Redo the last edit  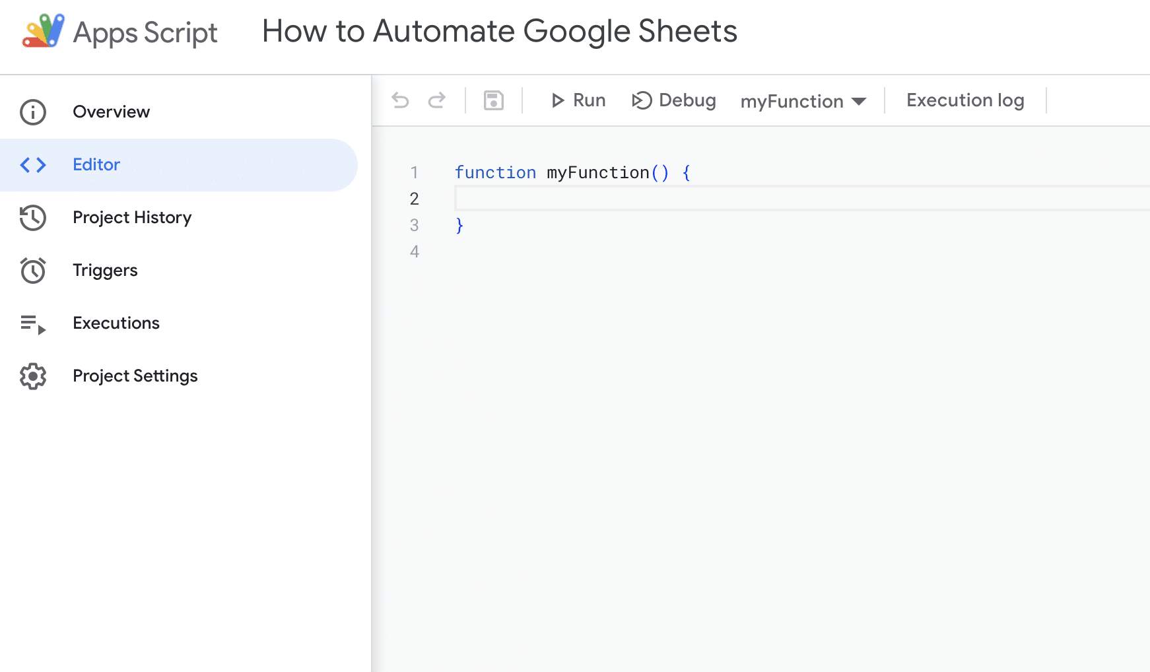[x=437, y=100]
